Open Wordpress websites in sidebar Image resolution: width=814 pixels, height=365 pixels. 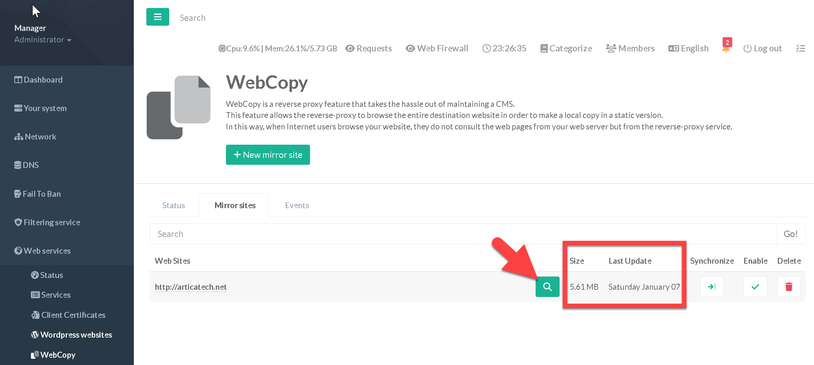[76, 335]
